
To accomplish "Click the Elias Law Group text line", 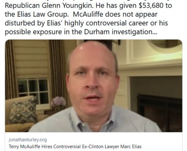I will (37, 14).
